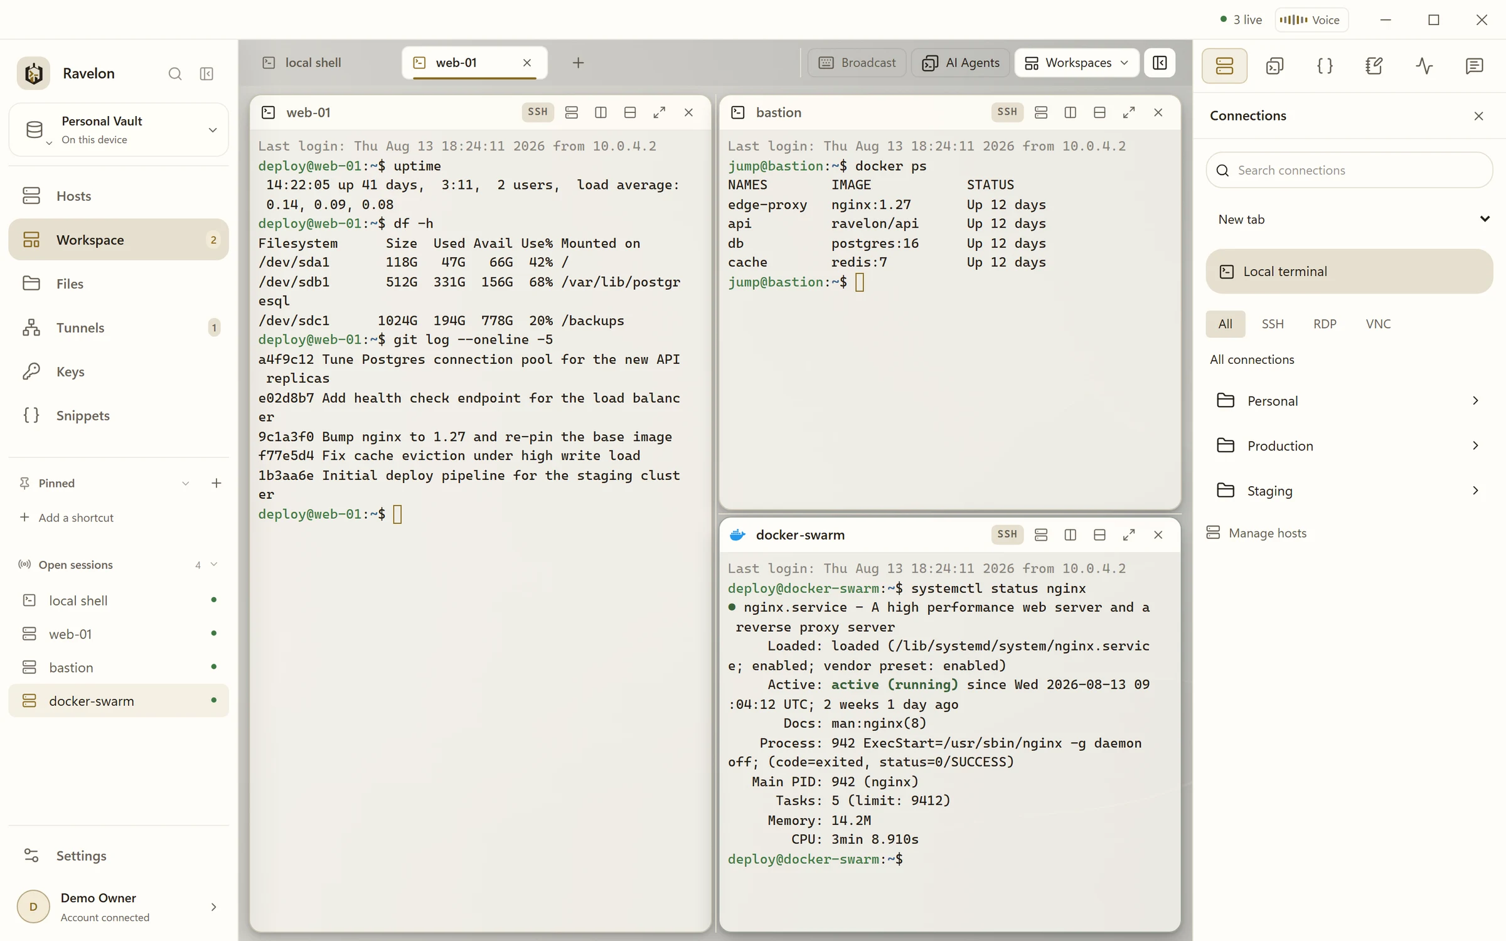
Task: Open the snippets braces icon in right toolbar
Action: click(x=1325, y=66)
